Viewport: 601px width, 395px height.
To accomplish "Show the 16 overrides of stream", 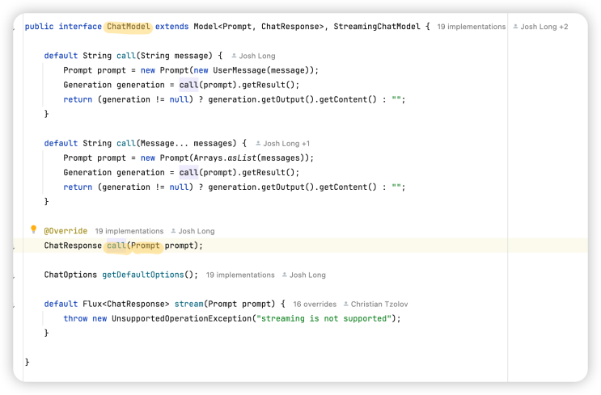I will [x=315, y=304].
